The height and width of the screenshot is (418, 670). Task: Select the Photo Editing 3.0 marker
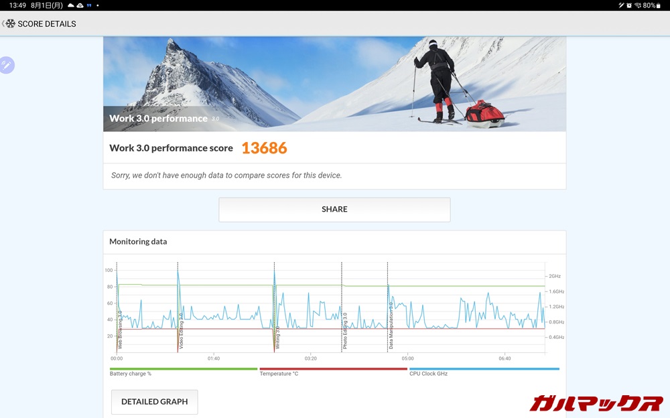tap(345, 331)
